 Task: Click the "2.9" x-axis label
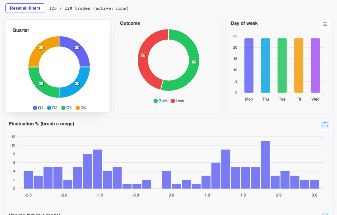279,195
